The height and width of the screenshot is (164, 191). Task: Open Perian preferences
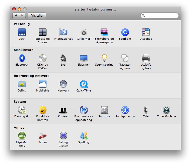[42, 136]
